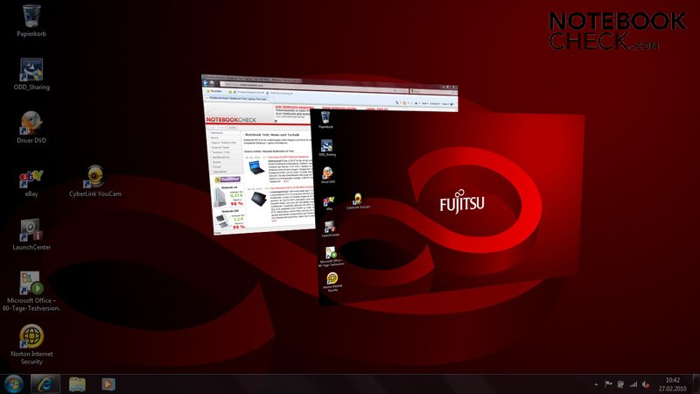
Task: Click the Internet Explorer taskbar button
Action: [x=45, y=384]
